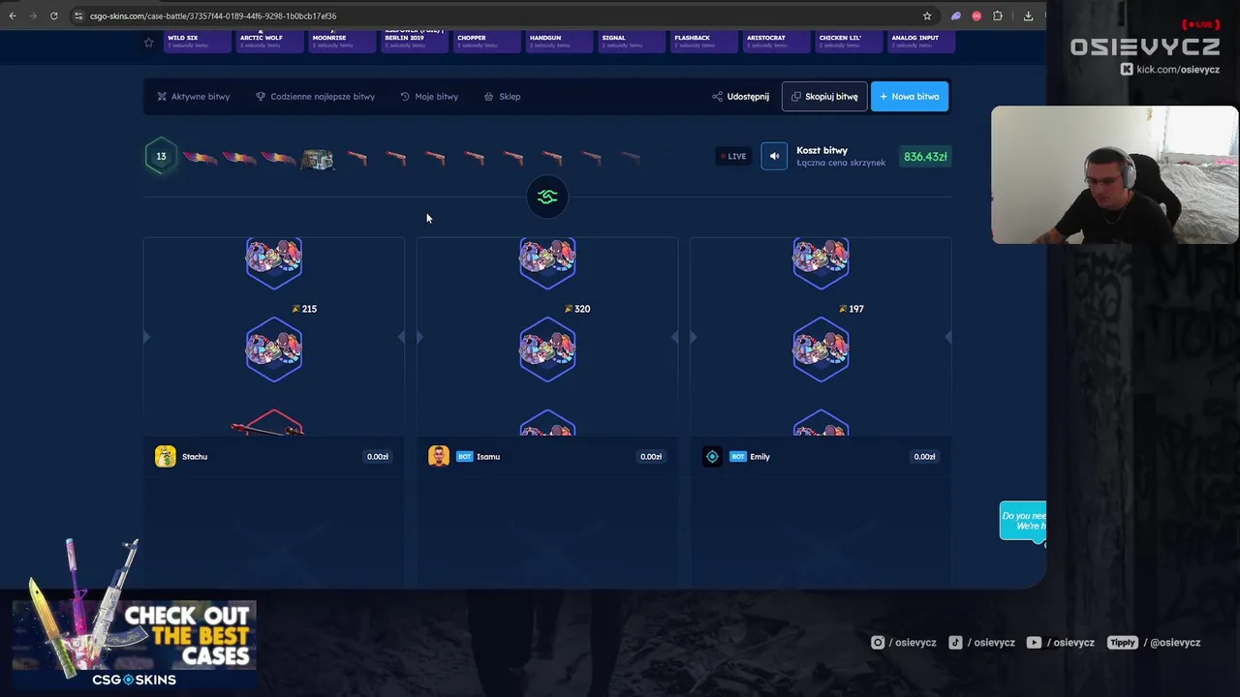Click Stachu's player avatar
Viewport: 1240px width, 697px height.
coord(166,457)
